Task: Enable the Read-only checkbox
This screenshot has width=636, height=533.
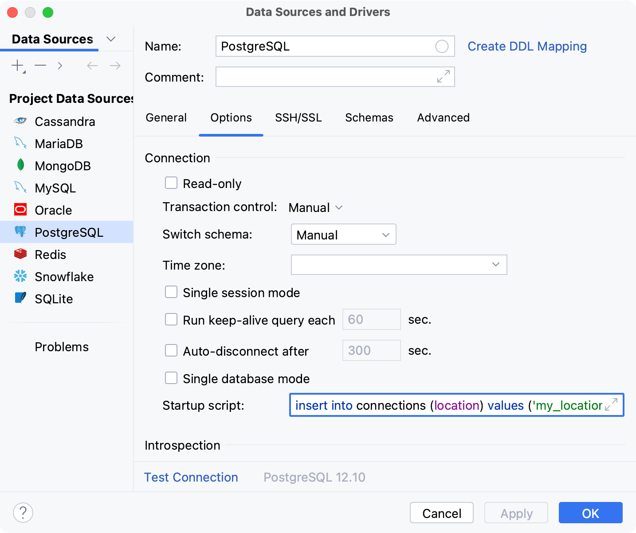Action: [x=171, y=183]
